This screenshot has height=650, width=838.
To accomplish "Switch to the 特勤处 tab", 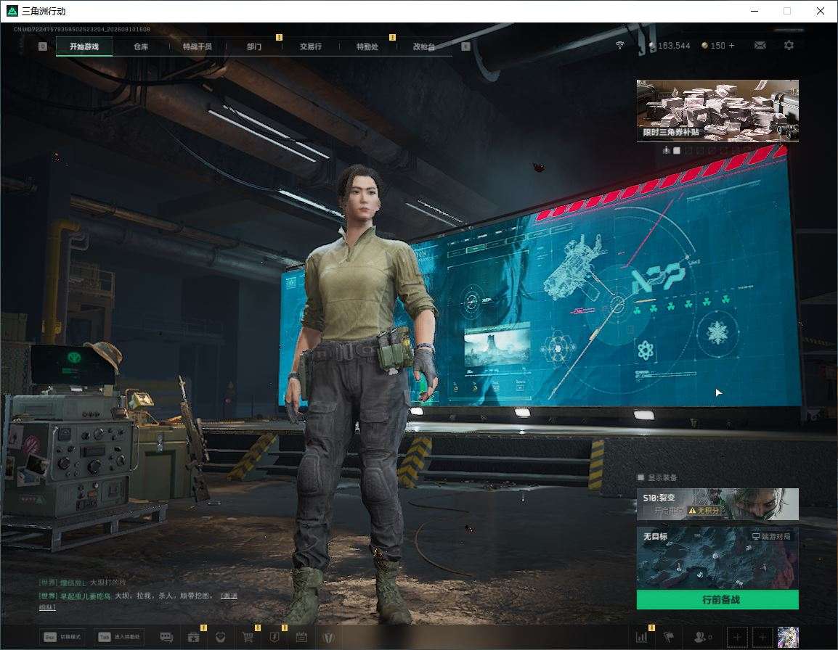I will point(367,46).
